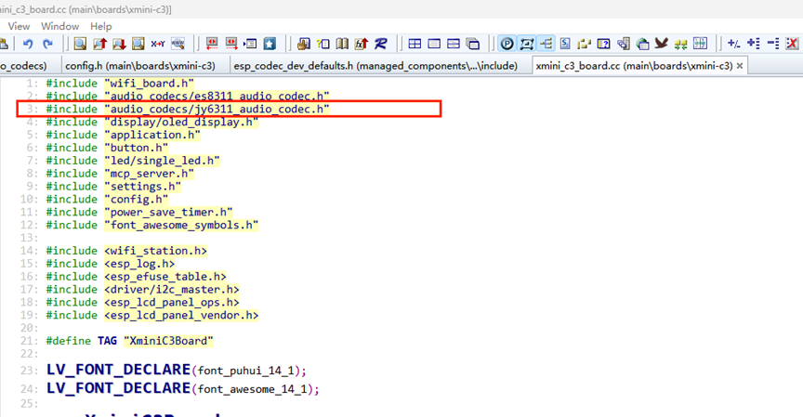Click the Lookup References R icon
Screen dimensions: 803x417
pos(380,44)
